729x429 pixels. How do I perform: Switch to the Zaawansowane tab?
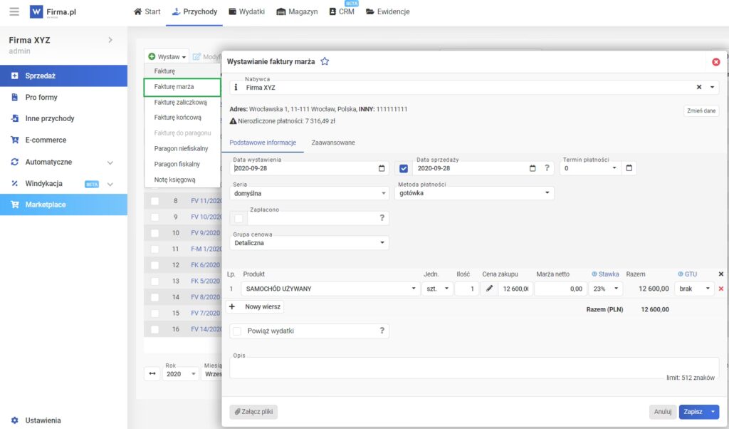(x=333, y=143)
